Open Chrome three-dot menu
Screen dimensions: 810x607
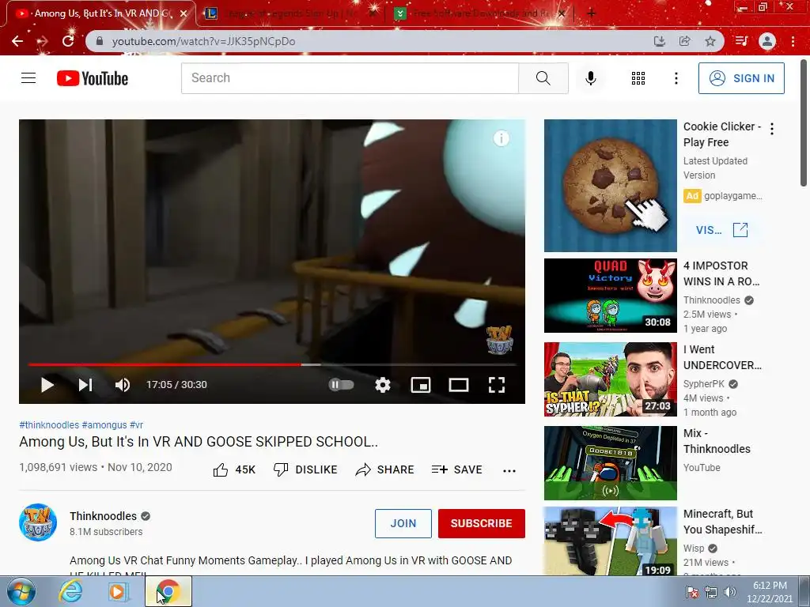point(793,41)
